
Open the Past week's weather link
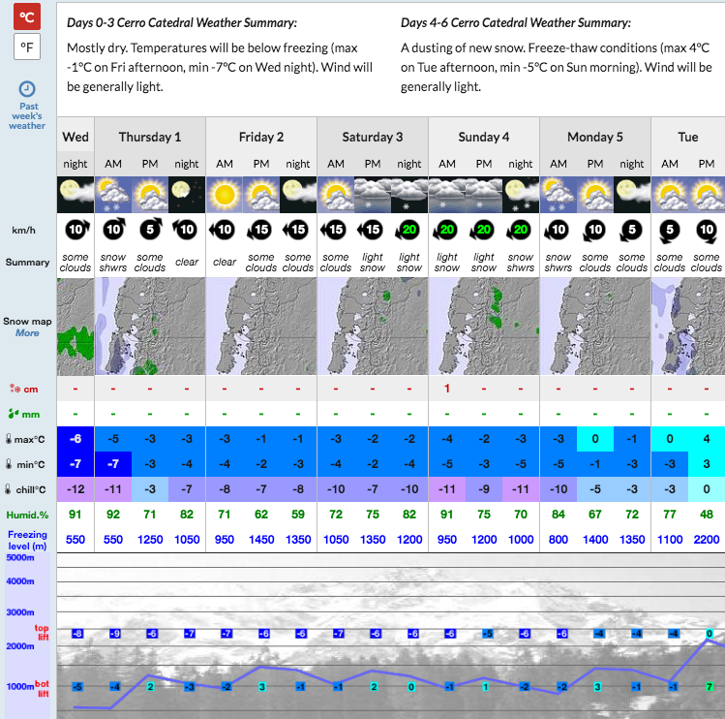point(28,115)
